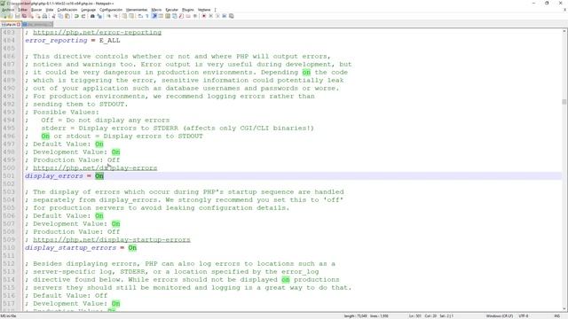Open the Ejecutar menu
568x319 pixels.
pos(171,10)
